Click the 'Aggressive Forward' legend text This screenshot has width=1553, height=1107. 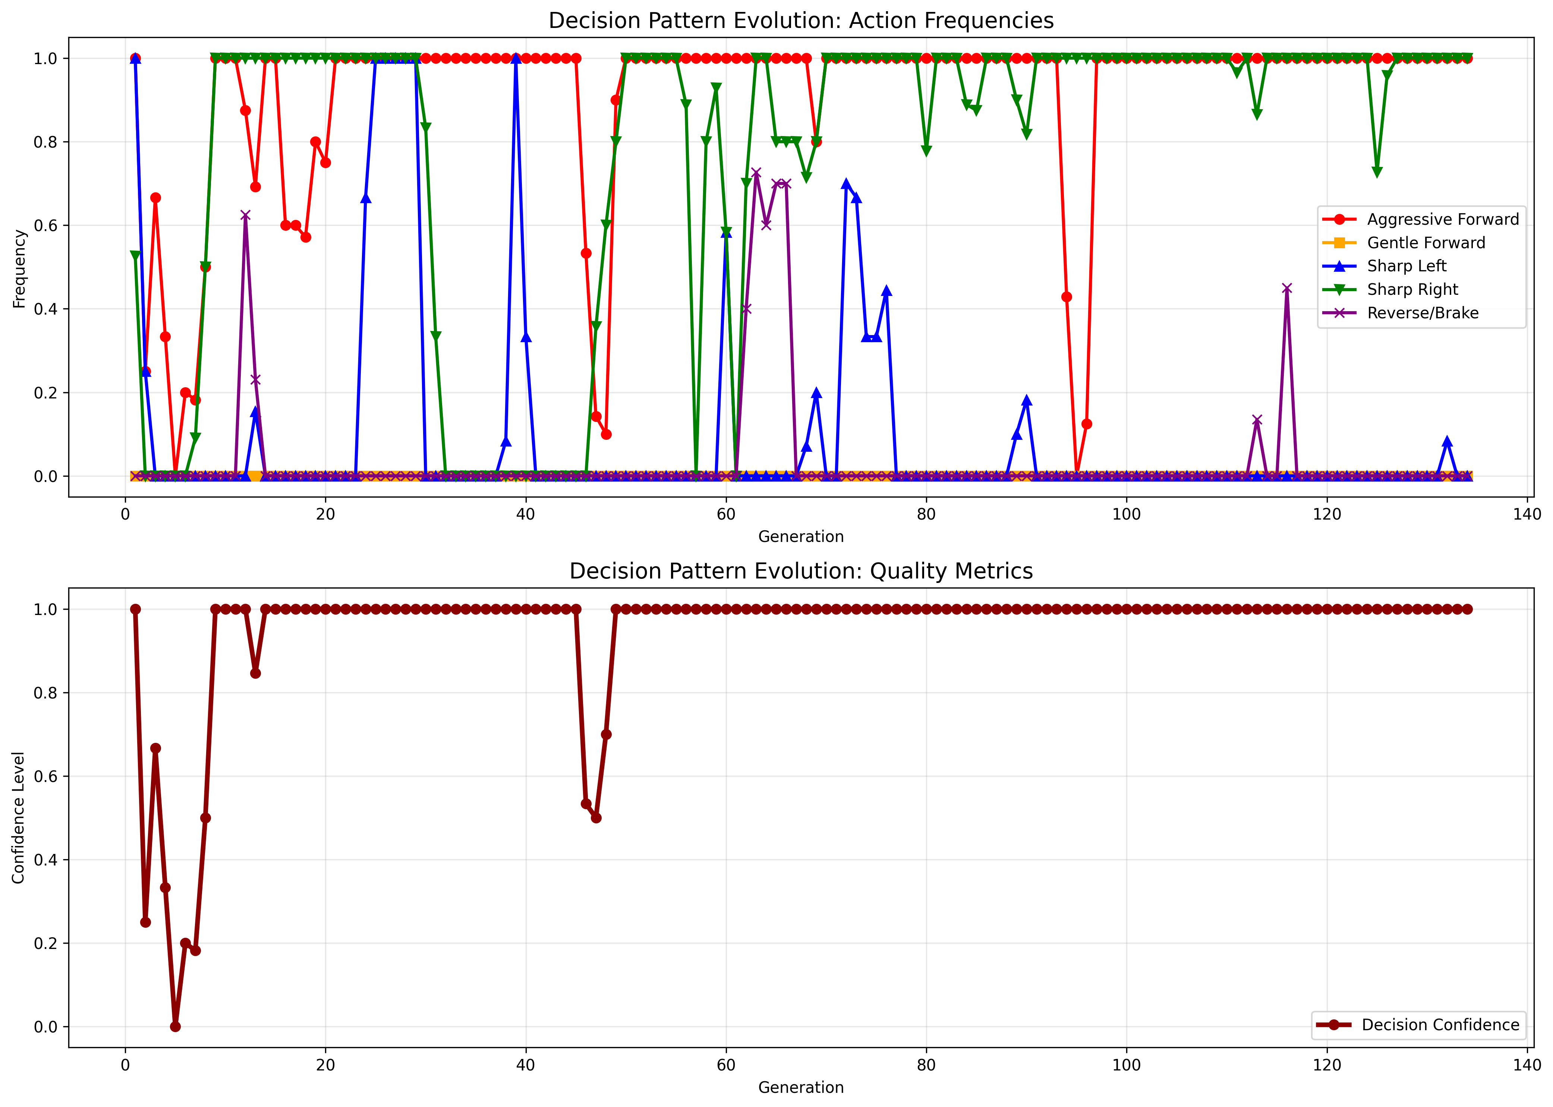pyautogui.click(x=1443, y=220)
